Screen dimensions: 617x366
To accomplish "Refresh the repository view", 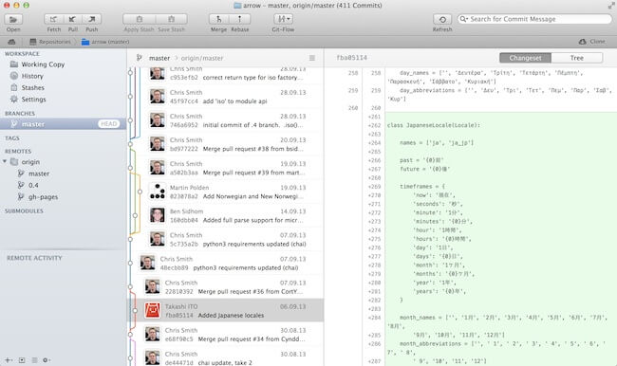I will pos(442,19).
